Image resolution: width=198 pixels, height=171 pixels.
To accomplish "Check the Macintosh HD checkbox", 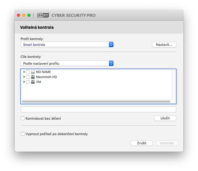I will (x=28, y=77).
